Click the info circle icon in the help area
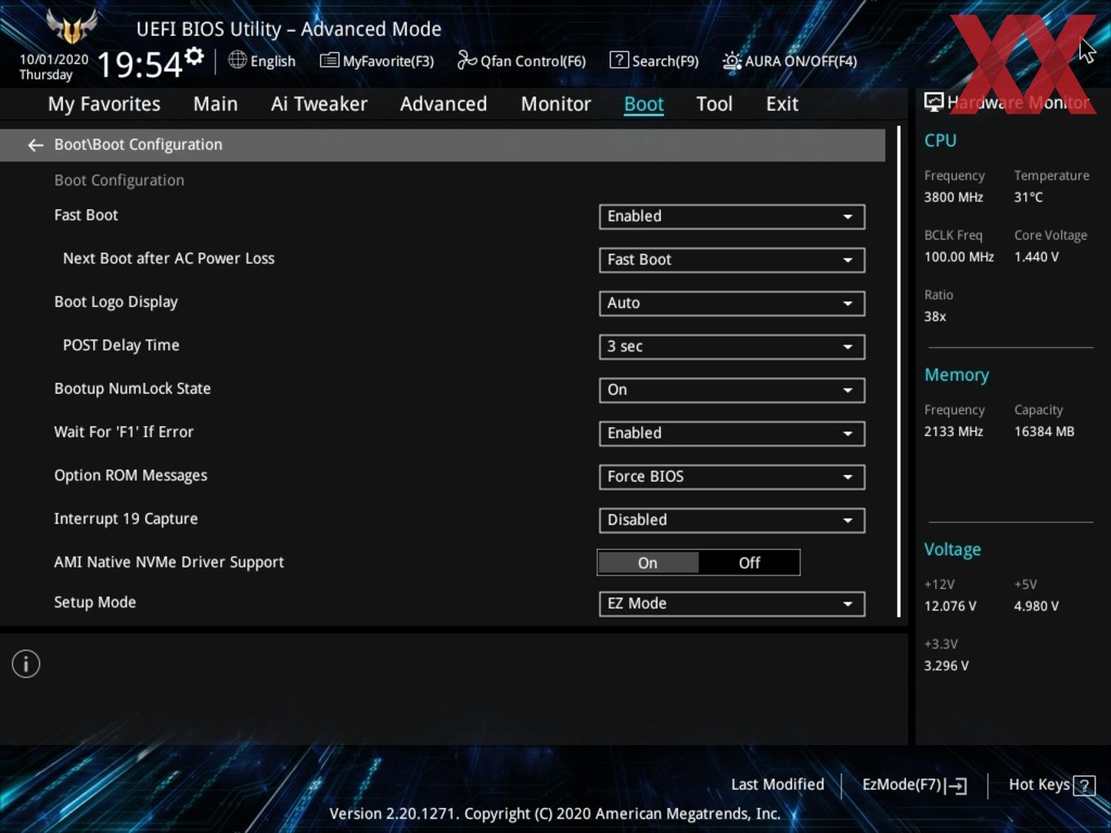The width and height of the screenshot is (1111, 833). 26,664
